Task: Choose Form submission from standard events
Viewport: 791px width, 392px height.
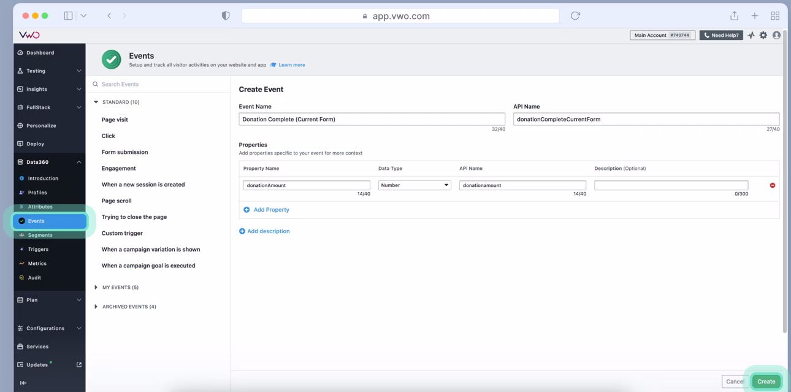Action: tap(124, 152)
